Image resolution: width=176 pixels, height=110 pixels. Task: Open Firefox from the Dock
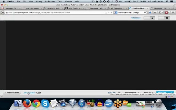coord(27,103)
